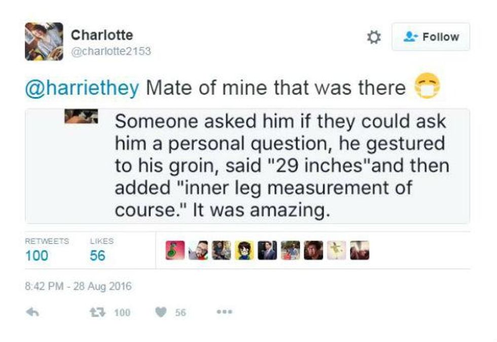Image resolution: width=497 pixels, height=342 pixels.
Task: View the list of 100 retweets
Action: click(x=37, y=255)
